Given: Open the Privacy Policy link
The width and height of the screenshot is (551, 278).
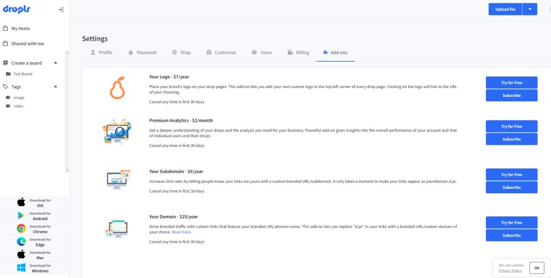Looking at the screenshot, I should 510,271.
